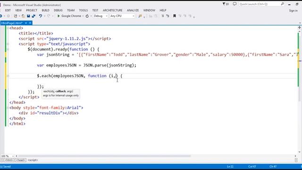The width and height of the screenshot is (302, 170).
Task: Click the horizontal scroll right arrow
Action: pyautogui.click(x=295, y=156)
